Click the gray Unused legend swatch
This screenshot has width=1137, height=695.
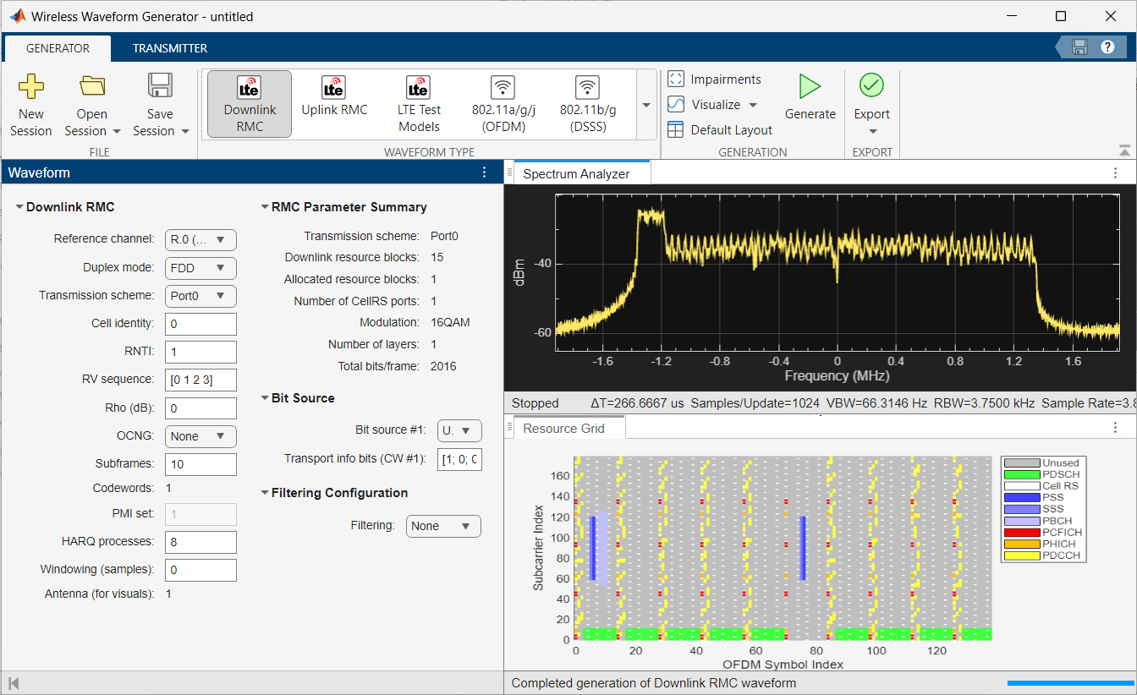pyautogui.click(x=1021, y=463)
